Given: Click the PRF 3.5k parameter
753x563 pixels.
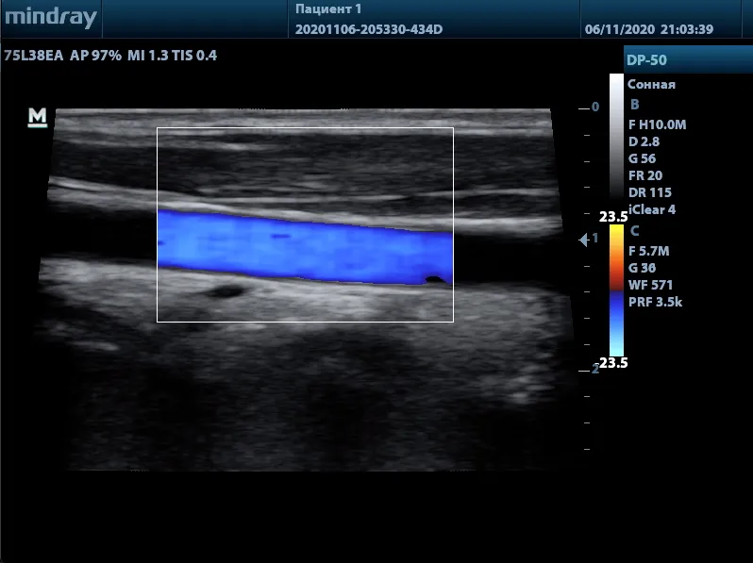Looking at the screenshot, I should (654, 302).
